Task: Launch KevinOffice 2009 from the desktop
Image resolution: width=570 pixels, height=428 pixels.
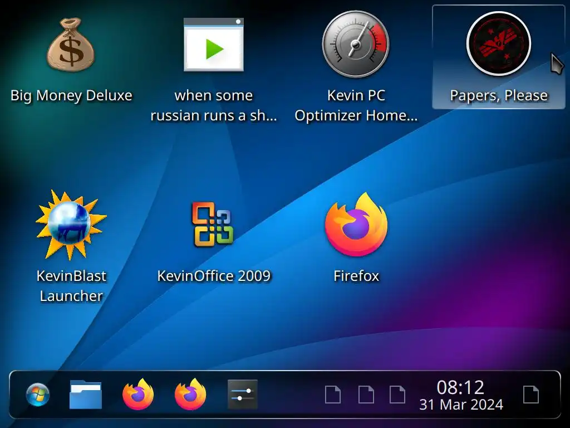Action: [213, 225]
